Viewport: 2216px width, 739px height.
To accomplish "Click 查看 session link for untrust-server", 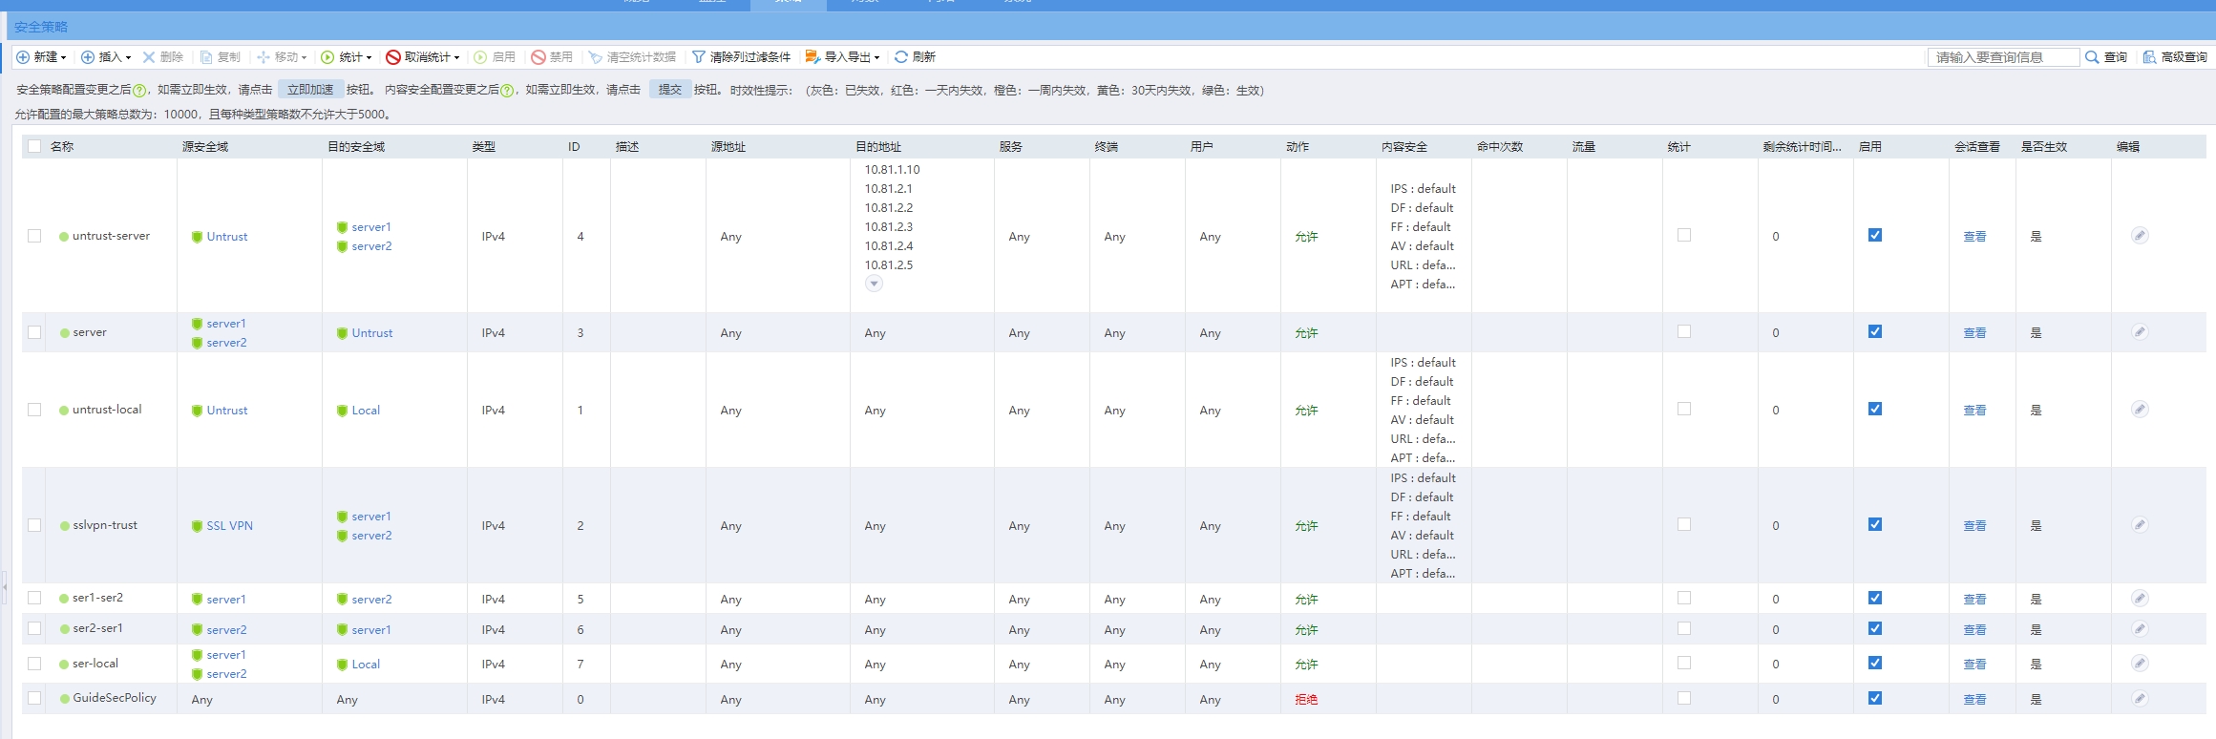I will [x=1974, y=237].
